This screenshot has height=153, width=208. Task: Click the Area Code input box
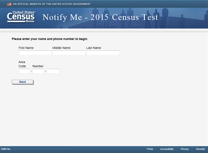point(24,71)
